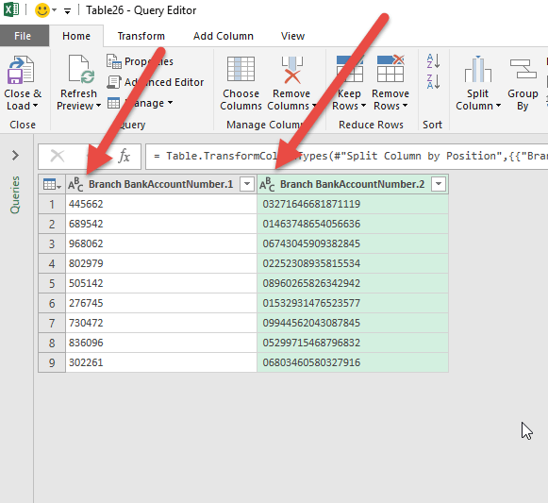Select cell with value 302261
Image resolution: width=548 pixels, height=503 pixels.
pos(161,362)
